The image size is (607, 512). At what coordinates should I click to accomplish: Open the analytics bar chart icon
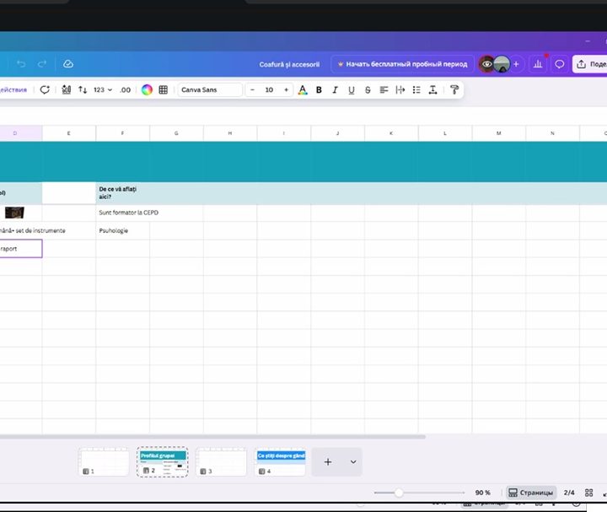click(537, 64)
